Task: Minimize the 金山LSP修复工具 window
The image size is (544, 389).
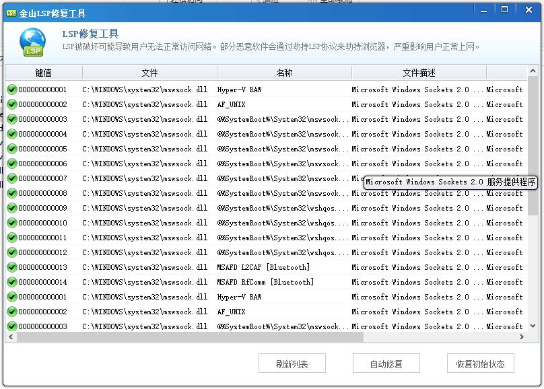Action: (x=483, y=11)
